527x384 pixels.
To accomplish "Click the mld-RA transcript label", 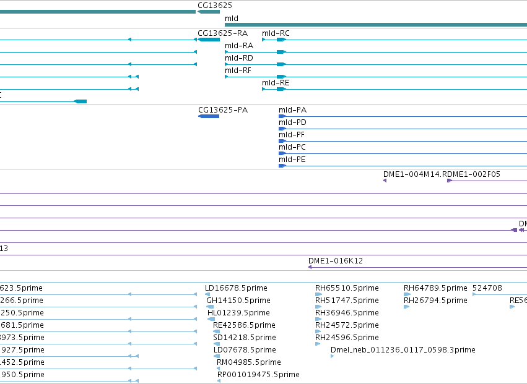I will [239, 46].
